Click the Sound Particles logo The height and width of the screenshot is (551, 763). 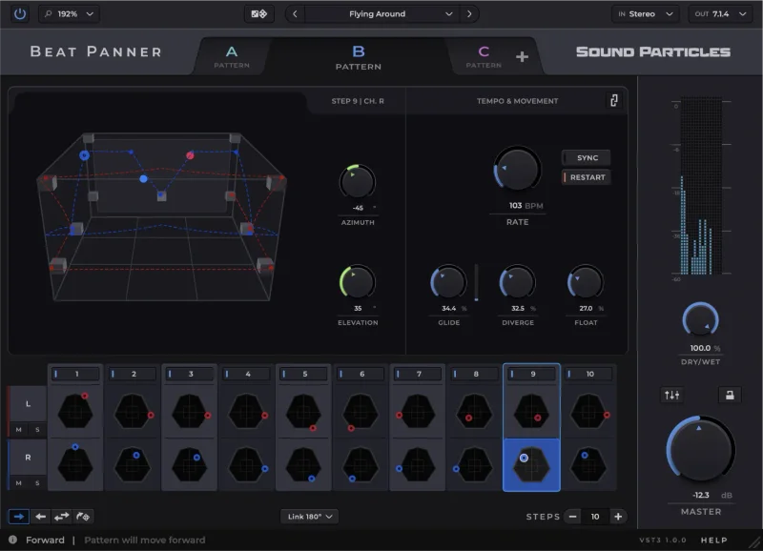[x=653, y=51]
